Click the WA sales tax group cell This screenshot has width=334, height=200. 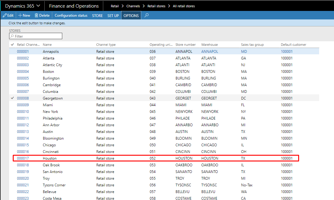click(244, 192)
